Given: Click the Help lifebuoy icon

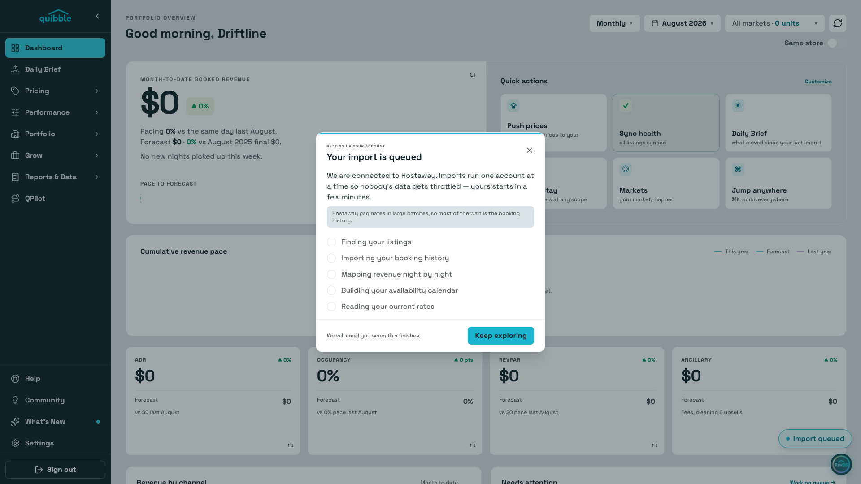Looking at the screenshot, I should tap(15, 379).
